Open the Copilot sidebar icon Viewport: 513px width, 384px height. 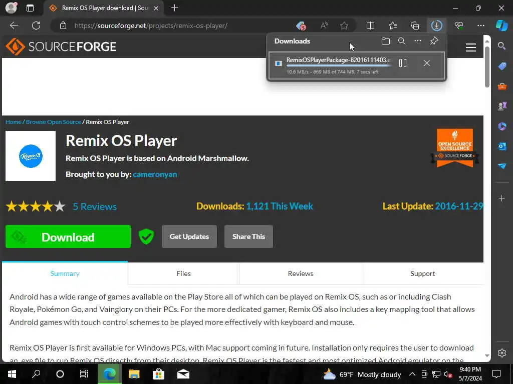(501, 25)
